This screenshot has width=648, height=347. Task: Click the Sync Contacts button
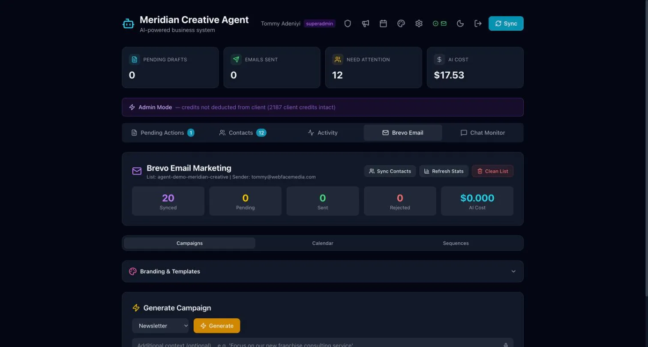(x=390, y=171)
